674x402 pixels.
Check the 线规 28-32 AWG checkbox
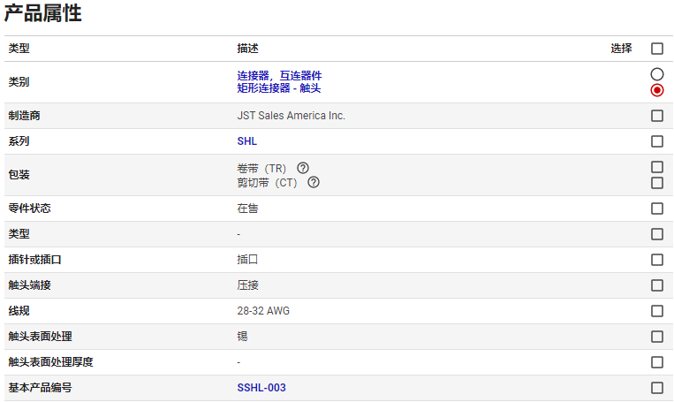656,311
